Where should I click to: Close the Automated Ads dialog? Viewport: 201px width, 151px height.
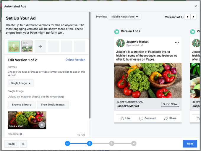click(196, 6)
